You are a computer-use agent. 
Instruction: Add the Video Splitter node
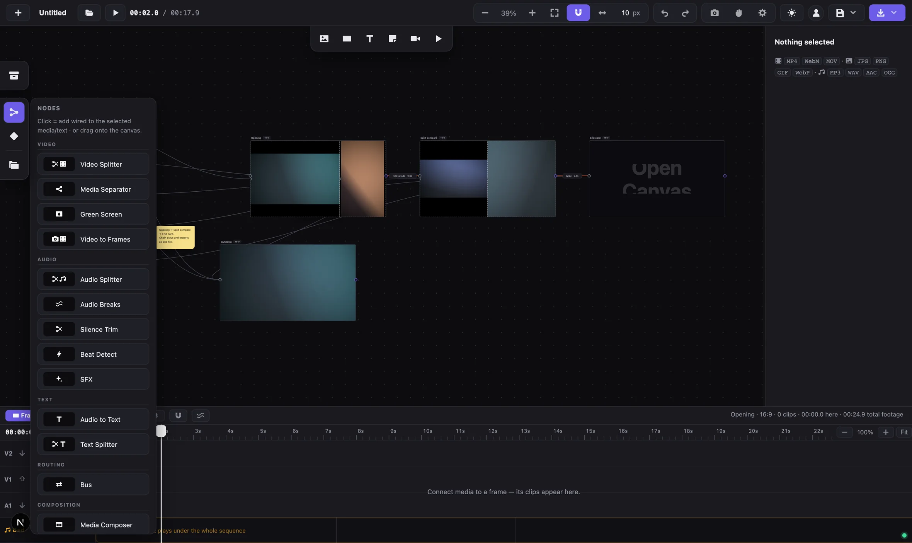point(93,164)
